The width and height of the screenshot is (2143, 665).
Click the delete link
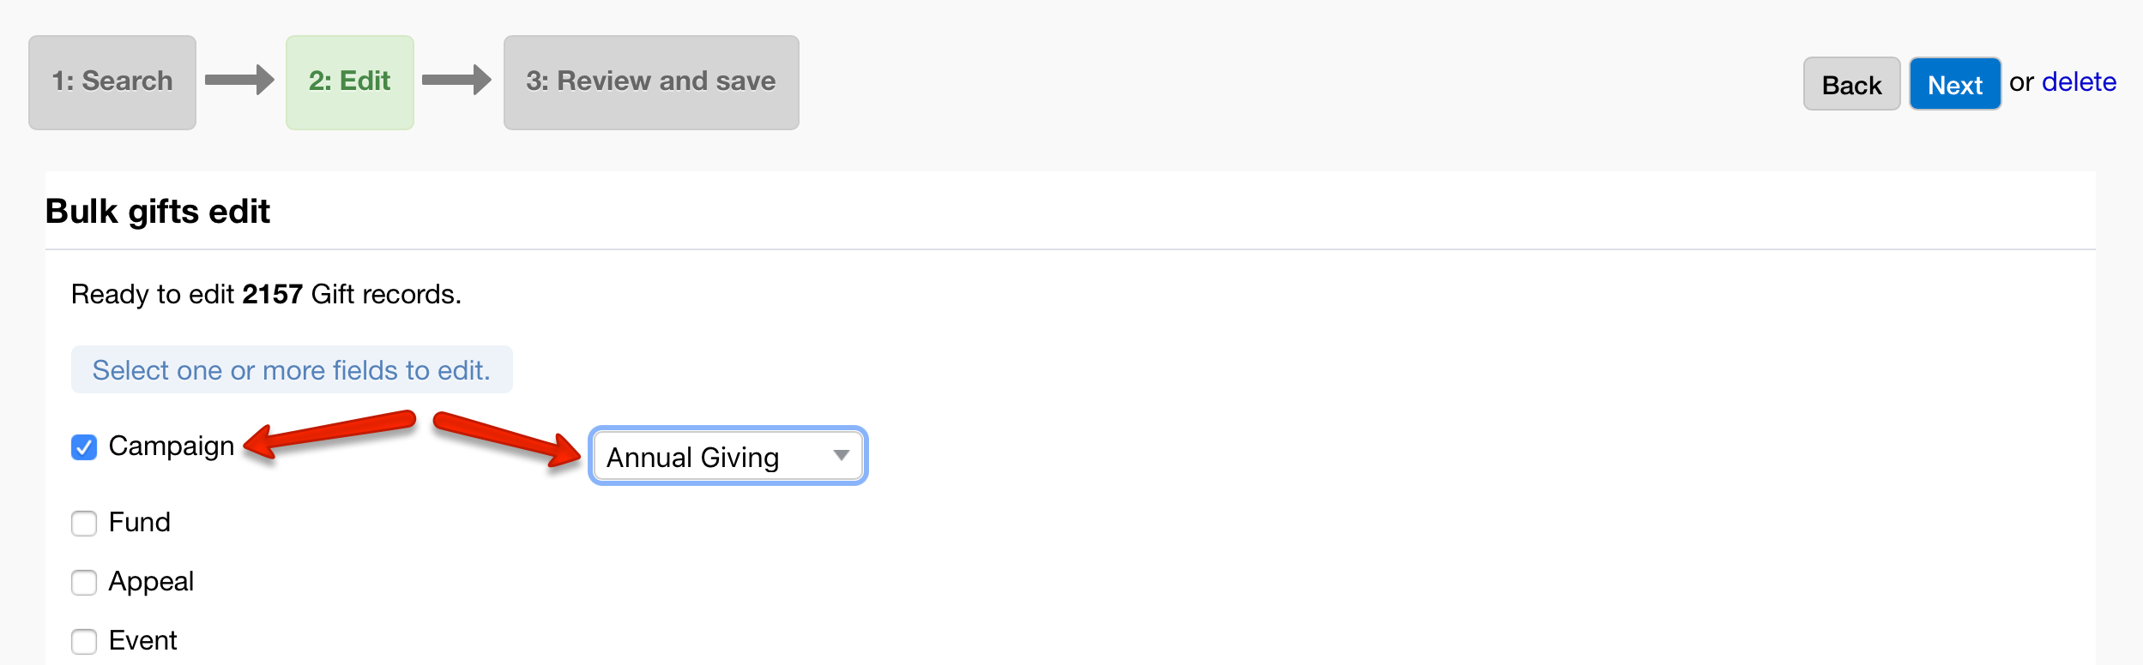2079,82
